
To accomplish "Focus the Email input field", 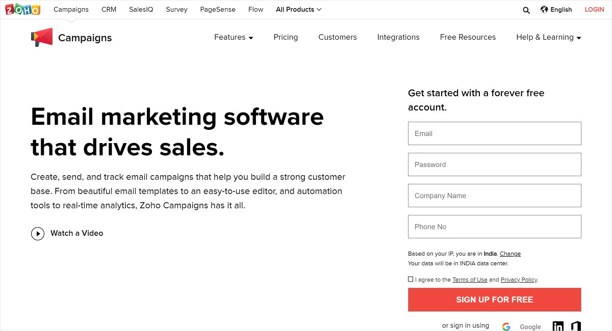I will [494, 133].
